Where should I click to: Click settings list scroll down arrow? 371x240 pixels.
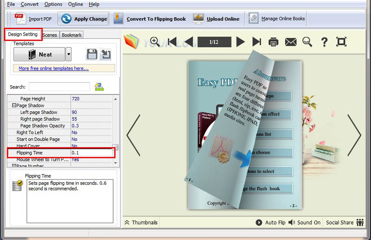click(x=115, y=163)
